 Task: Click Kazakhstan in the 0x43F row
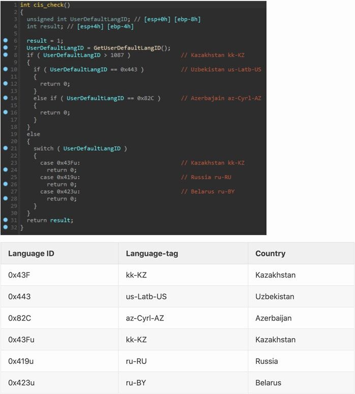point(276,275)
